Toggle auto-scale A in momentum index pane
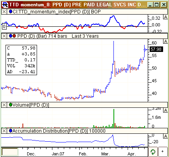 (165, 17)
